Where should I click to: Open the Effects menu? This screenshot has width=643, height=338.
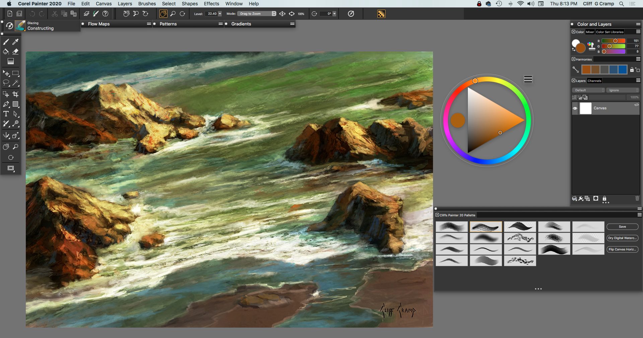tap(211, 4)
